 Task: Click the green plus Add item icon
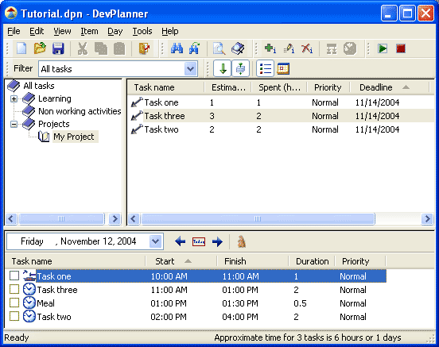[270, 48]
